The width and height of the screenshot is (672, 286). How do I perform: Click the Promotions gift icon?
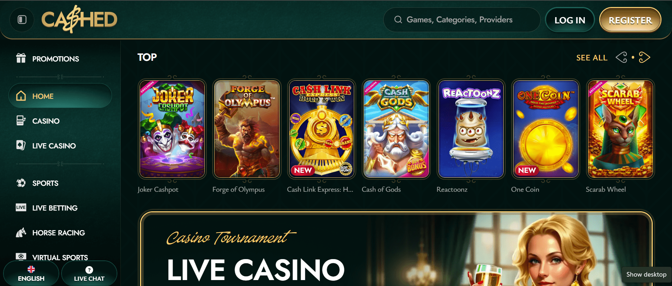pos(21,58)
